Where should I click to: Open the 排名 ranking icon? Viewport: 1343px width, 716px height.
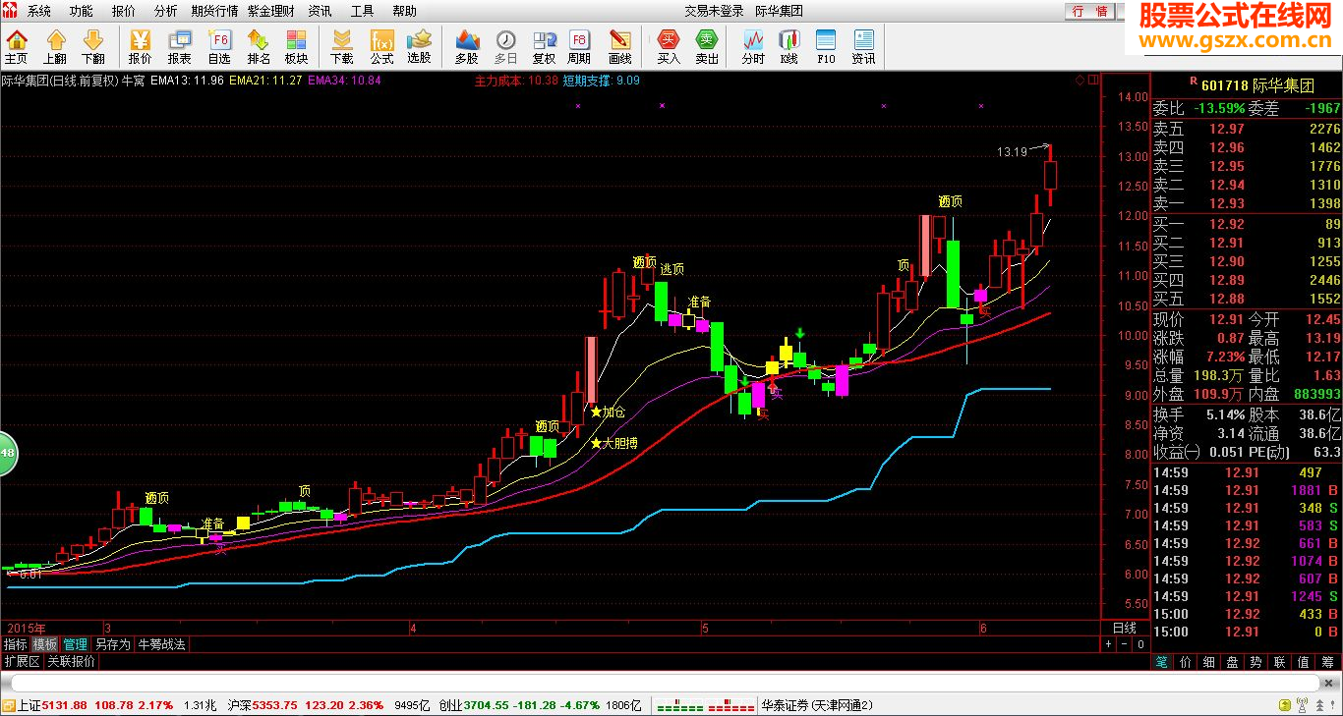click(x=259, y=46)
